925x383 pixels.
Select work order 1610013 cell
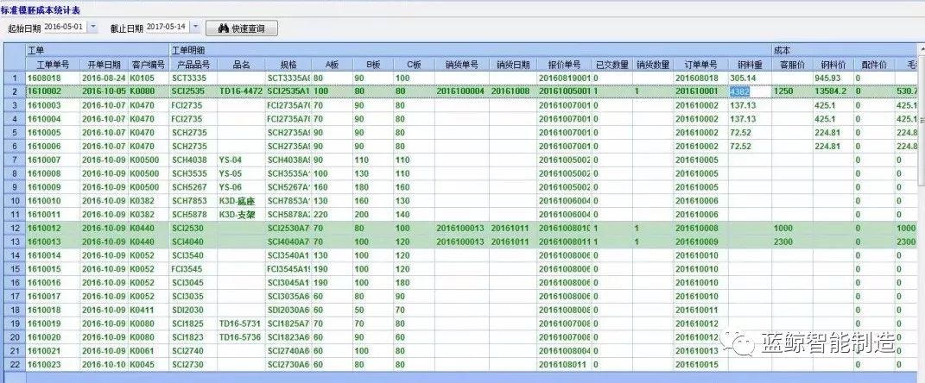click(x=52, y=242)
